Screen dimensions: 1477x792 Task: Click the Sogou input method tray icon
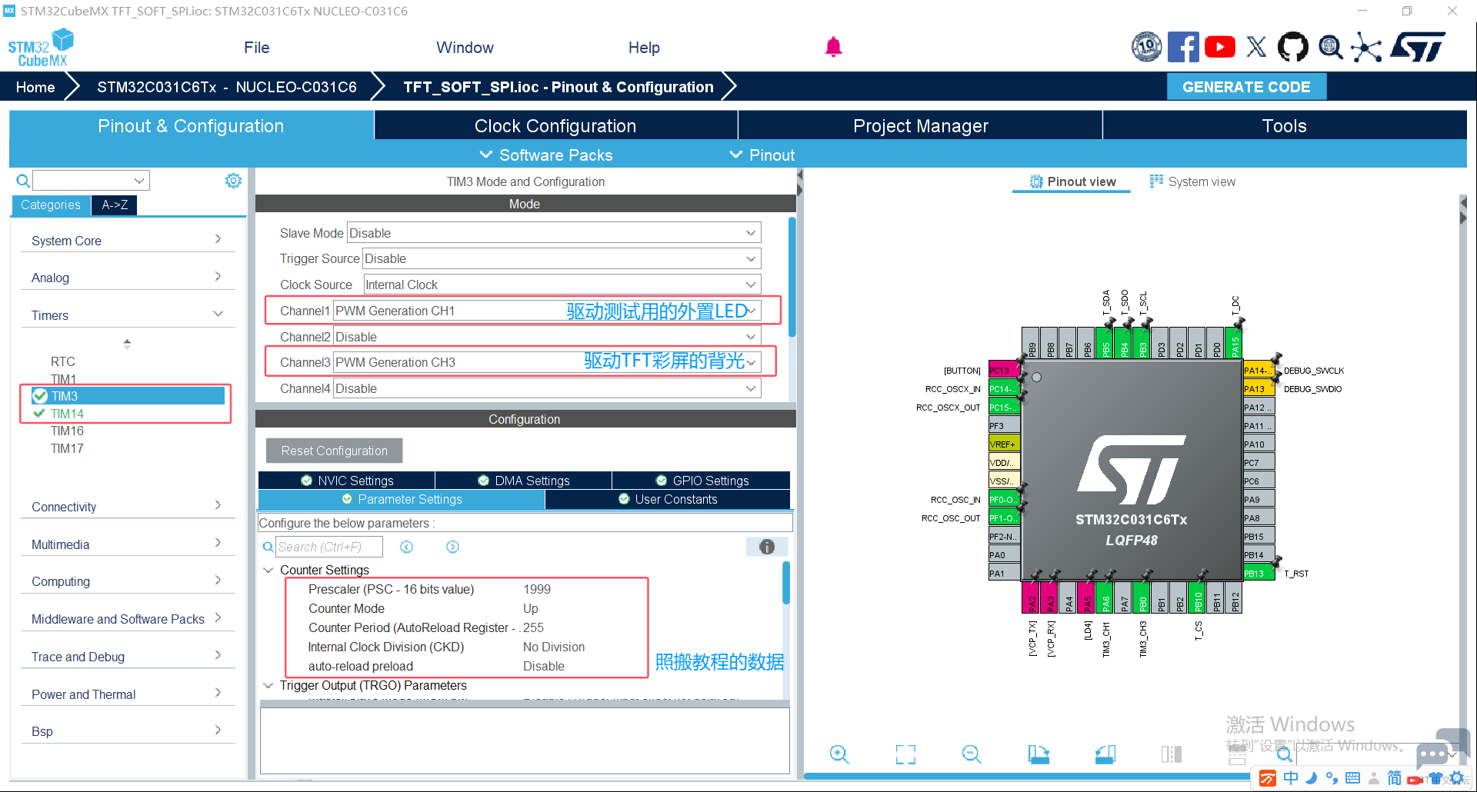pyautogui.click(x=1268, y=778)
